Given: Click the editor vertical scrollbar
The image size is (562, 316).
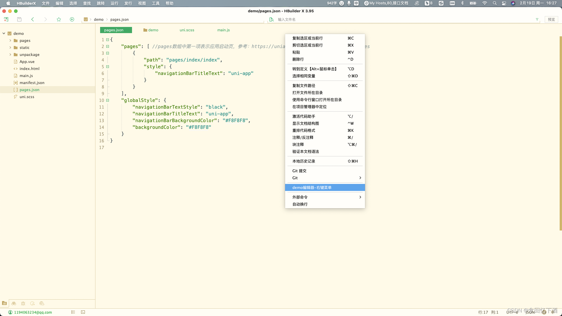Looking at the screenshot, I should click(561, 133).
